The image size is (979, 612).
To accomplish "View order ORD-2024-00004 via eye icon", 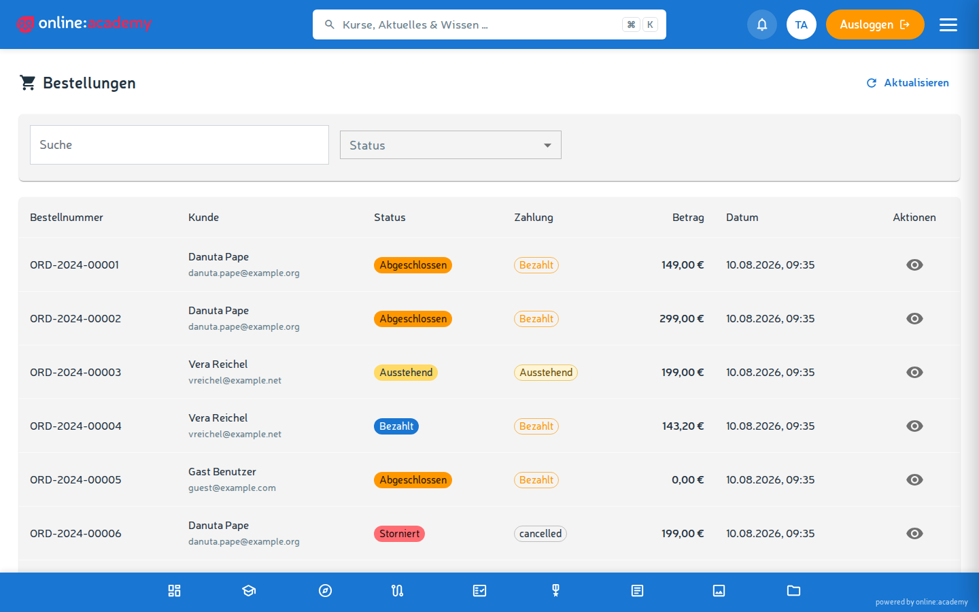I will coord(914,426).
